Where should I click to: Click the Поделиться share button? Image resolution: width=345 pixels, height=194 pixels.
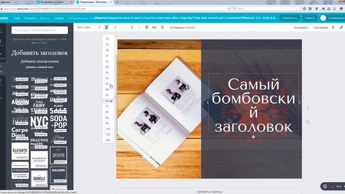pos(289,18)
